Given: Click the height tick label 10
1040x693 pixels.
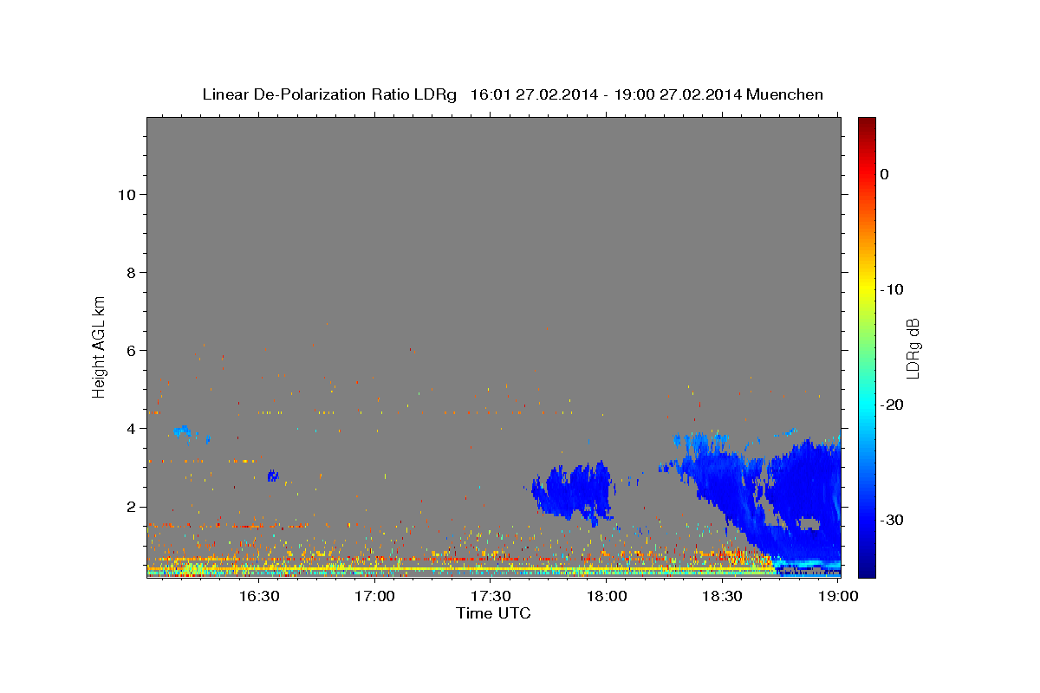Looking at the screenshot, I should (127, 194).
